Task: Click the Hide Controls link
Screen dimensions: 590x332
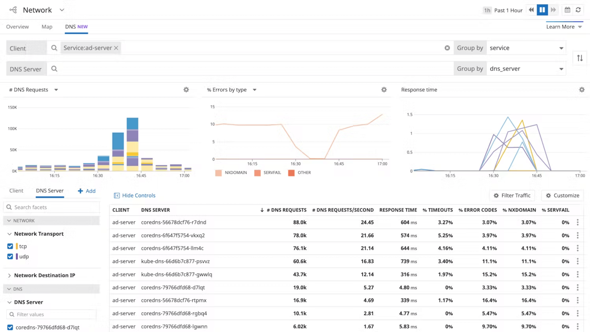Action: point(134,195)
